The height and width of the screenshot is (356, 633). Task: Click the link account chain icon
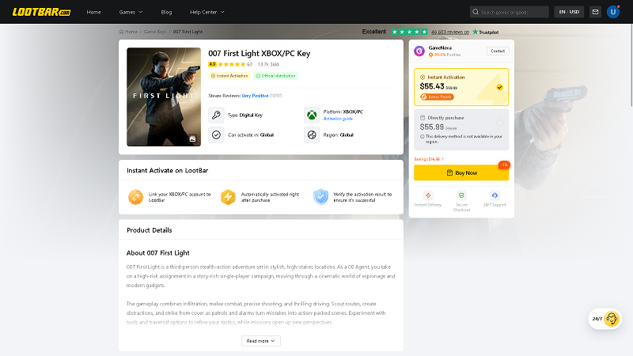pyautogui.click(x=135, y=197)
